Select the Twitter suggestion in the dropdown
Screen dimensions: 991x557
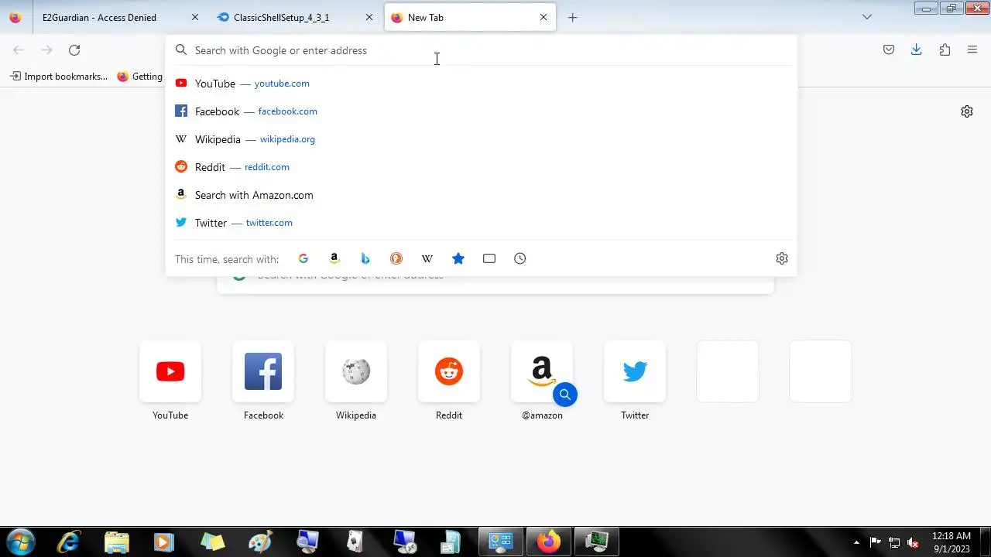coord(481,223)
